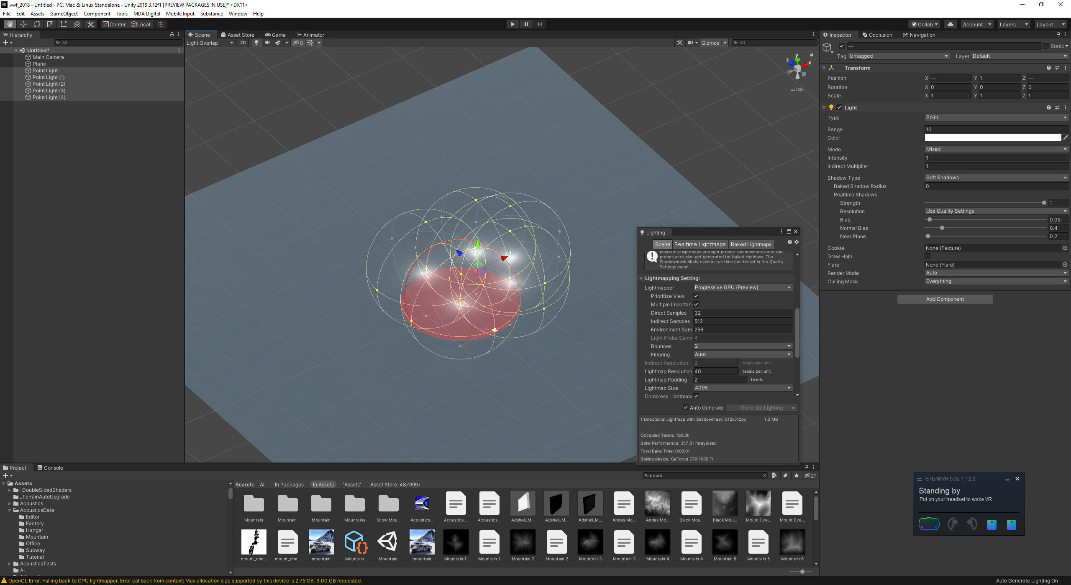Image resolution: width=1071 pixels, height=585 pixels.
Task: Switch to the Baked Lightmaps tab
Action: pyautogui.click(x=751, y=244)
